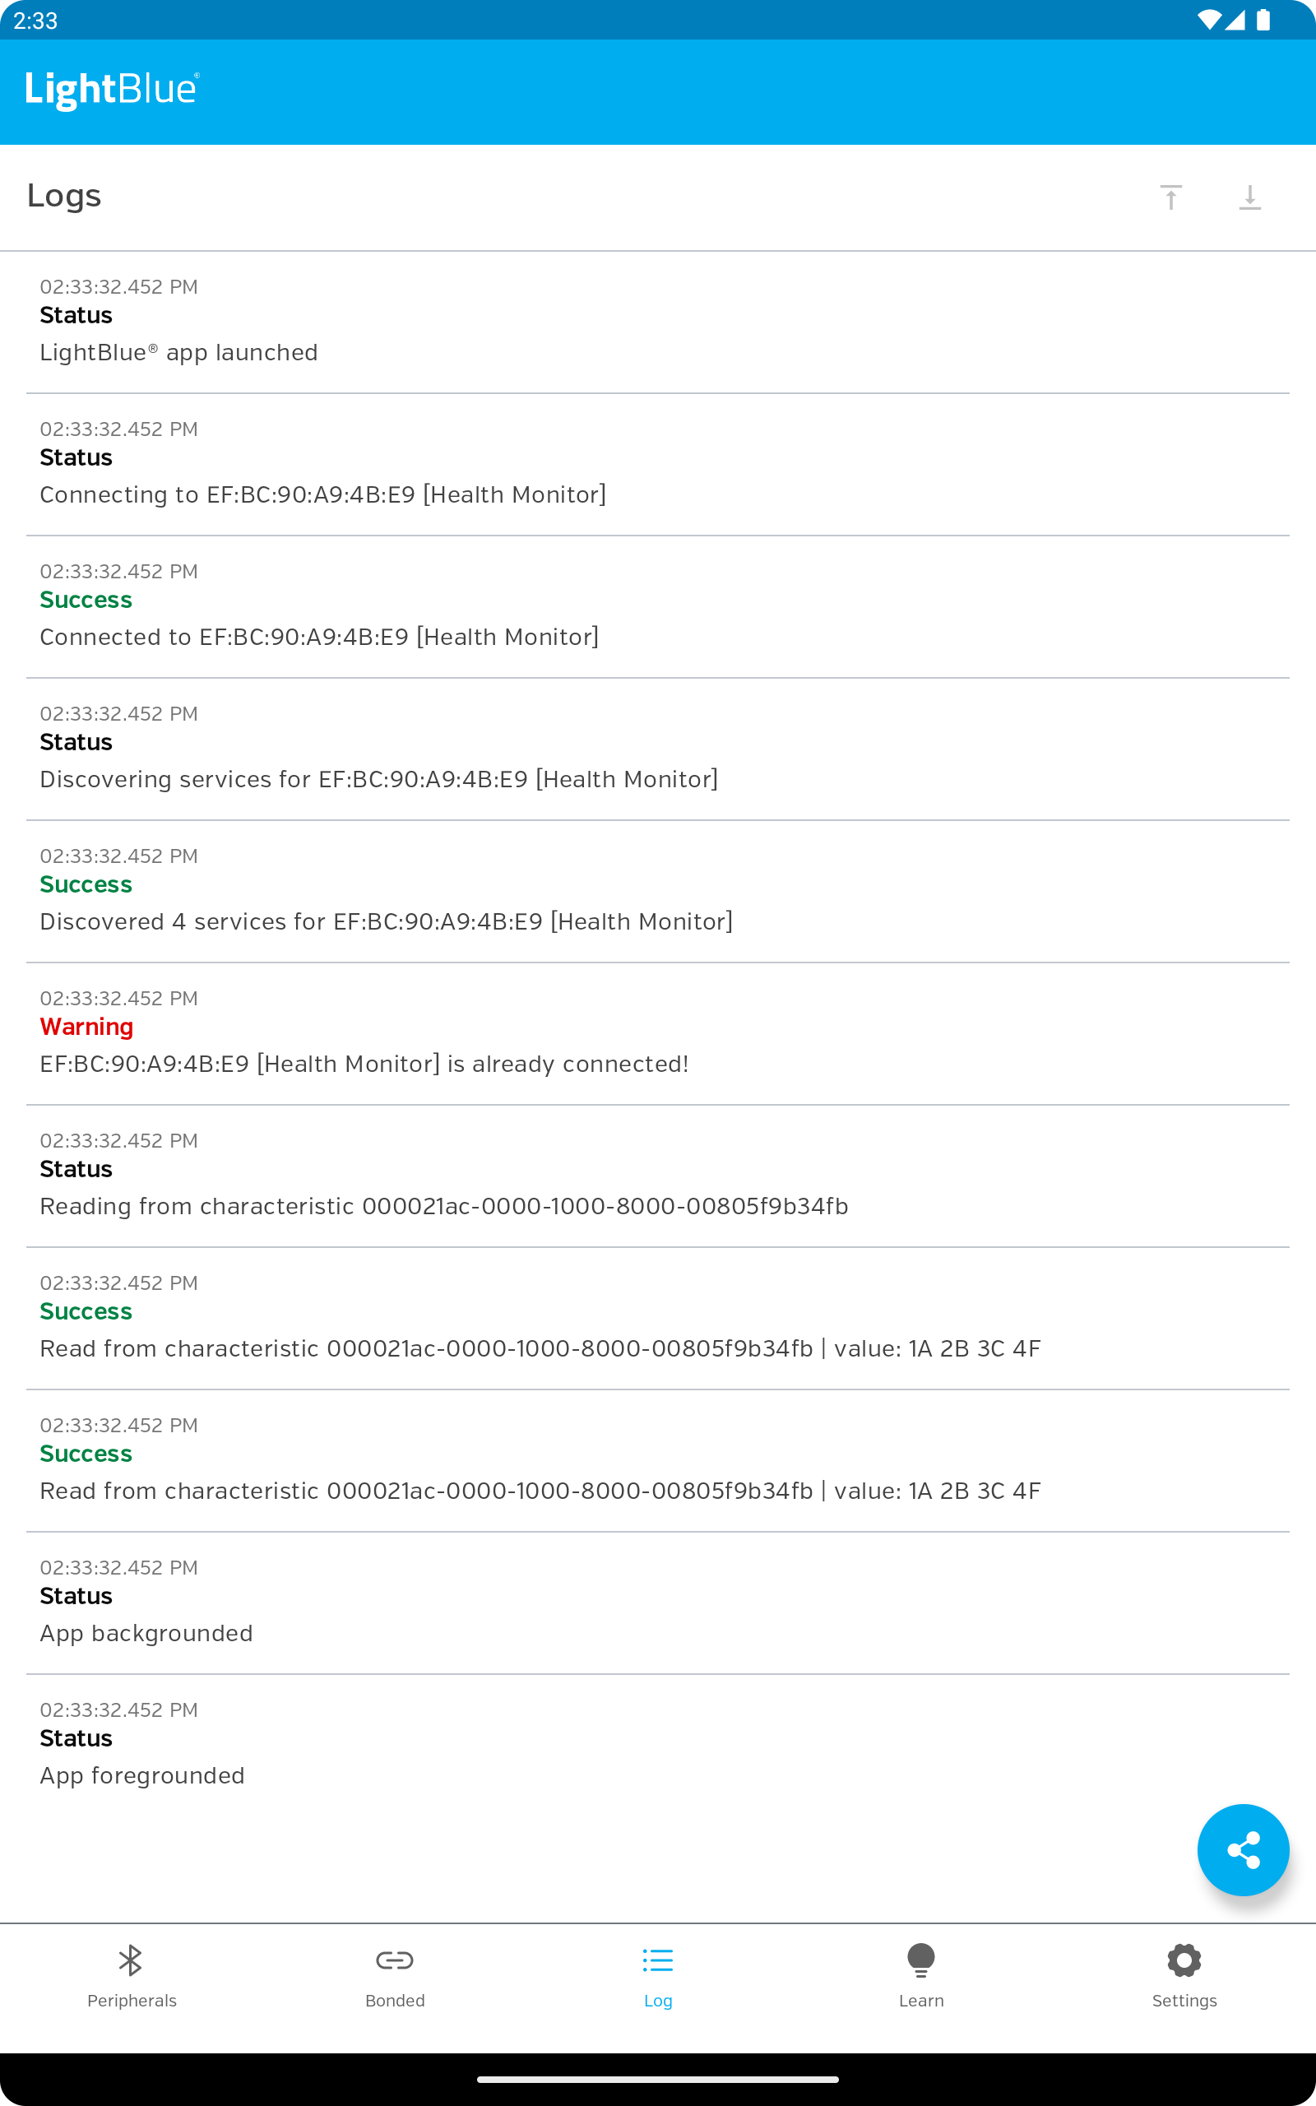Switch to Settings tab label
Viewport: 1316px width, 2106px height.
click(x=1184, y=2000)
